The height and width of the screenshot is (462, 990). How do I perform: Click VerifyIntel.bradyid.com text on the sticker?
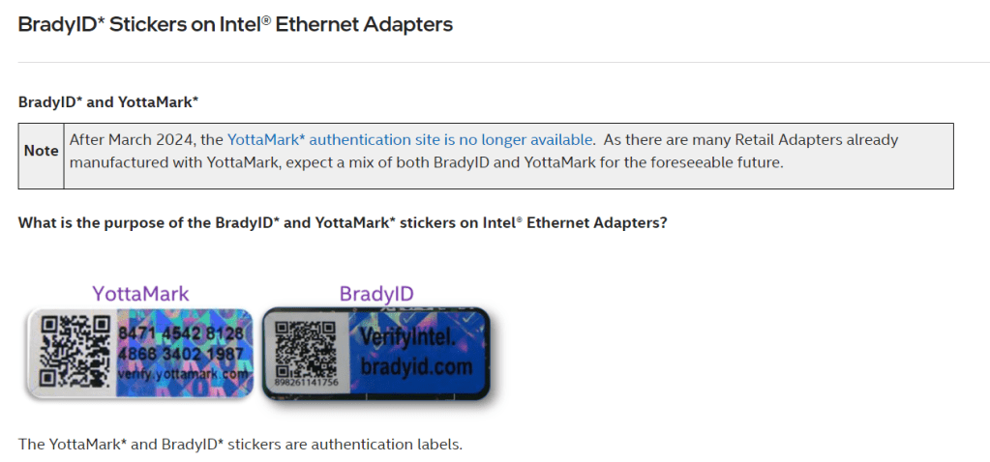pos(416,352)
